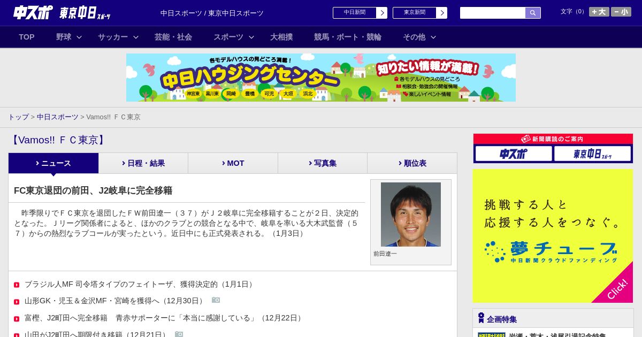Click the 企画特集 ribbon icon
The height and width of the screenshot is (337, 642).
pos(481,318)
